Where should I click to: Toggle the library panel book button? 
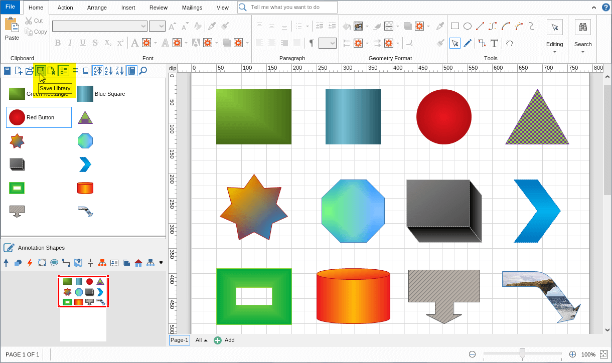(x=131, y=71)
